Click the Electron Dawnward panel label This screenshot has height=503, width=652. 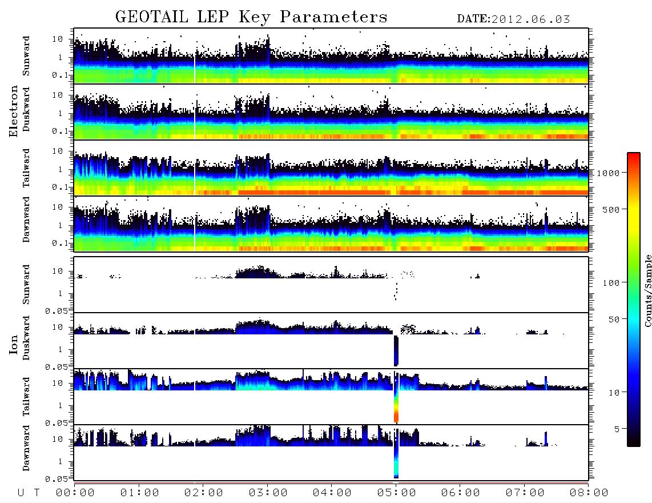26,219
